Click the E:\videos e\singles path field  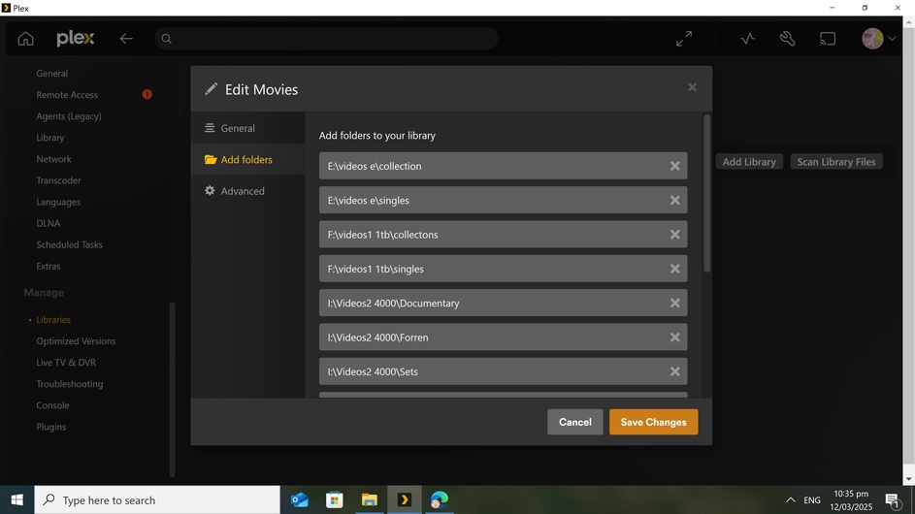(x=503, y=200)
